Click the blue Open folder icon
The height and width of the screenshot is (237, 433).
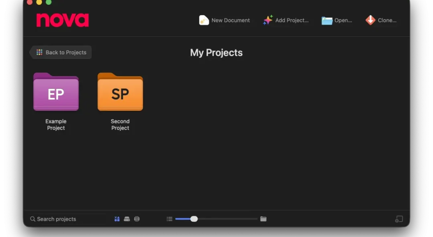[327, 21]
